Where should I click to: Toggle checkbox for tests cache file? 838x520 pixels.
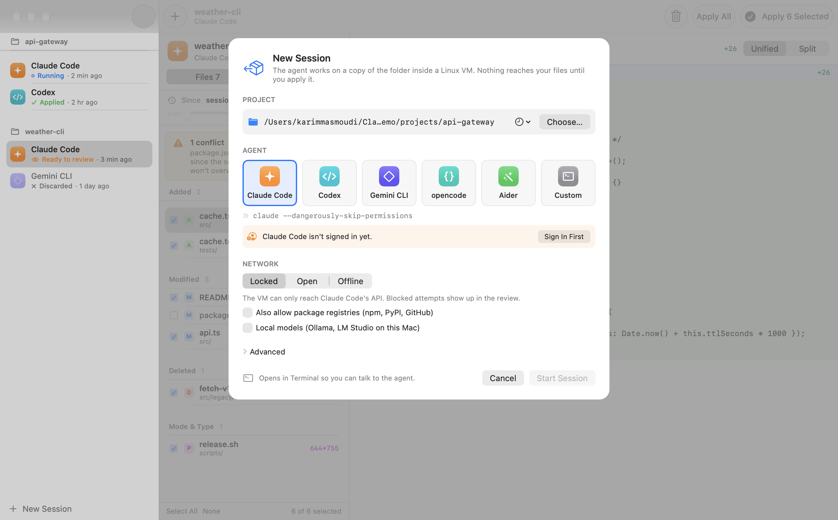pos(174,245)
